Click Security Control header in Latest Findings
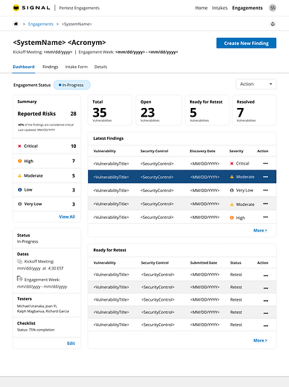Viewport: 289px width, 387px height. click(154, 151)
